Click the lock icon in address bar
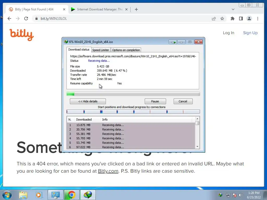 pos(37,18)
